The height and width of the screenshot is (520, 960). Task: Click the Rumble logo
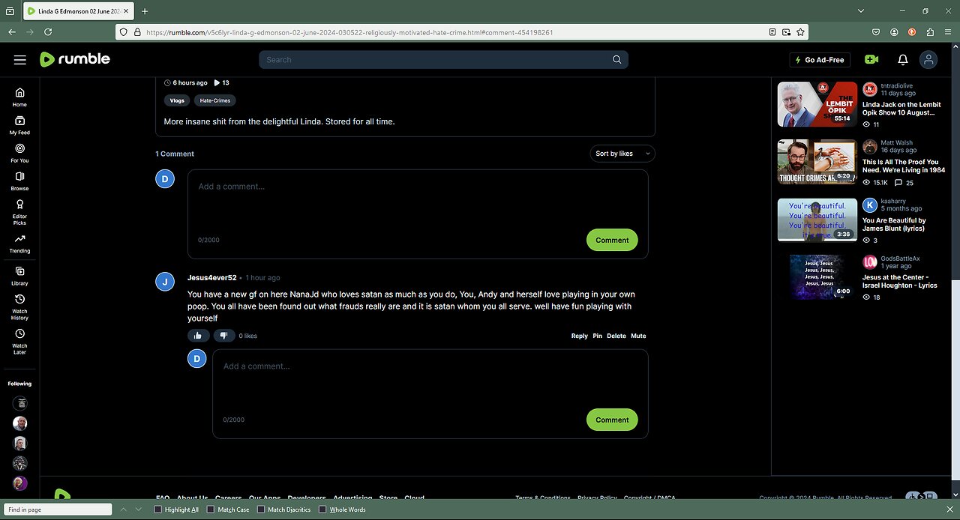pos(75,59)
